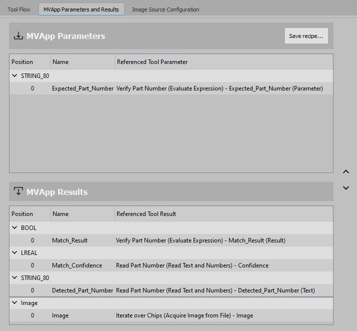Click the down arrow chevron on right
This screenshot has height=331, width=357.
[346, 188]
